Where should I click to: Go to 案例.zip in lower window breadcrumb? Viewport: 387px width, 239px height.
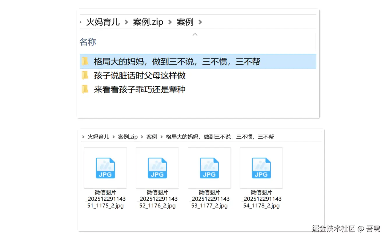coord(128,137)
